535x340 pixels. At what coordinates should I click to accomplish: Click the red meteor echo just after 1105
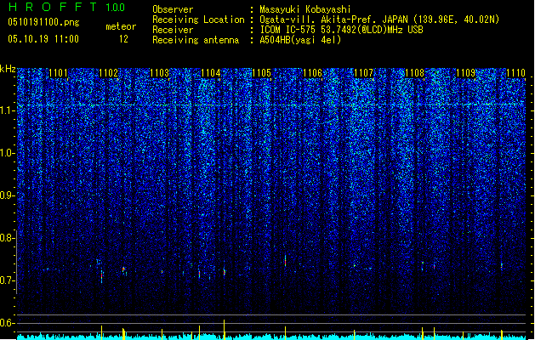tap(285, 261)
